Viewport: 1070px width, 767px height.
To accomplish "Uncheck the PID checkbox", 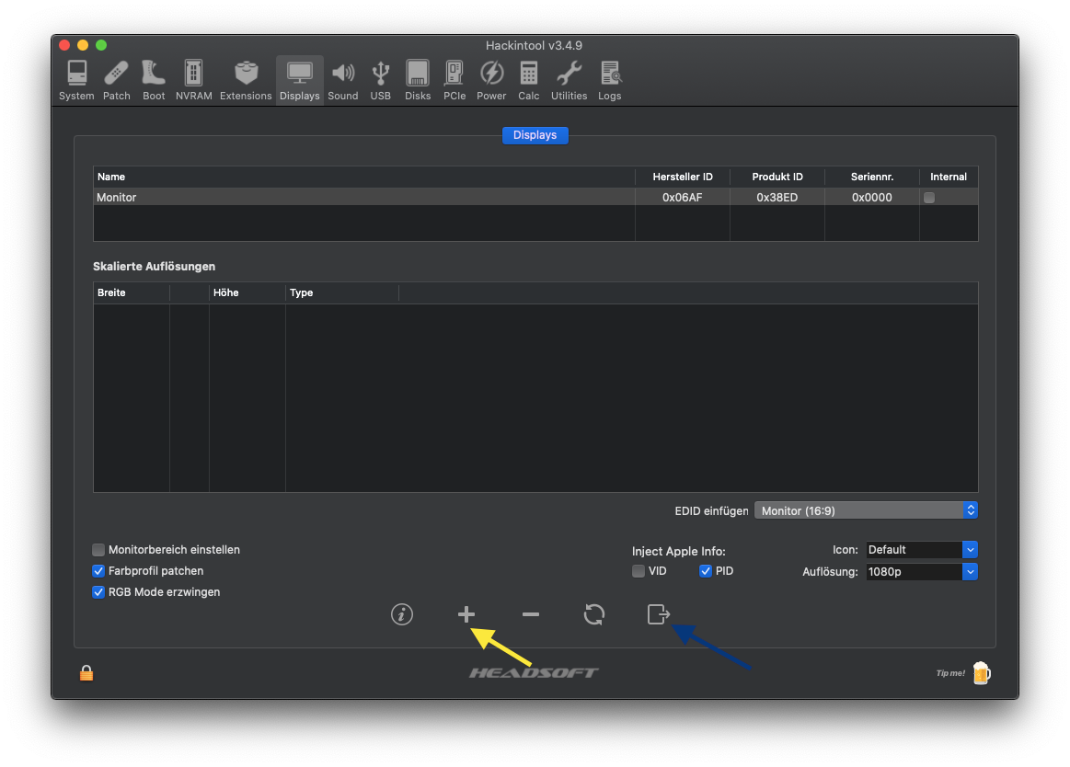I will click(x=706, y=571).
